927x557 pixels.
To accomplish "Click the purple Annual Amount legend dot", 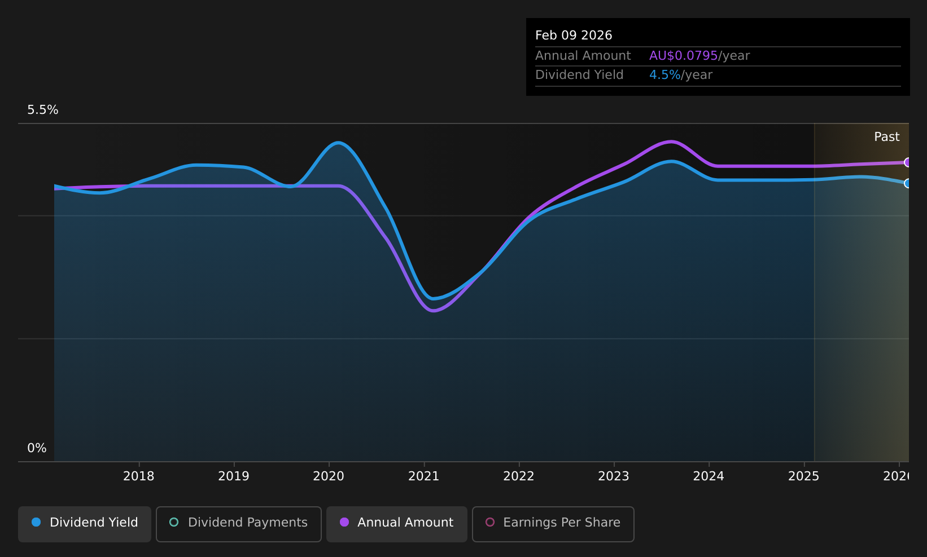I will pos(344,522).
